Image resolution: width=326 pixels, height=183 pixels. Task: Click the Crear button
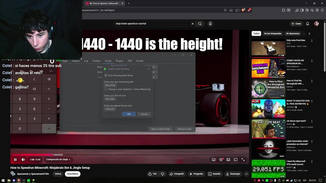click(296, 24)
